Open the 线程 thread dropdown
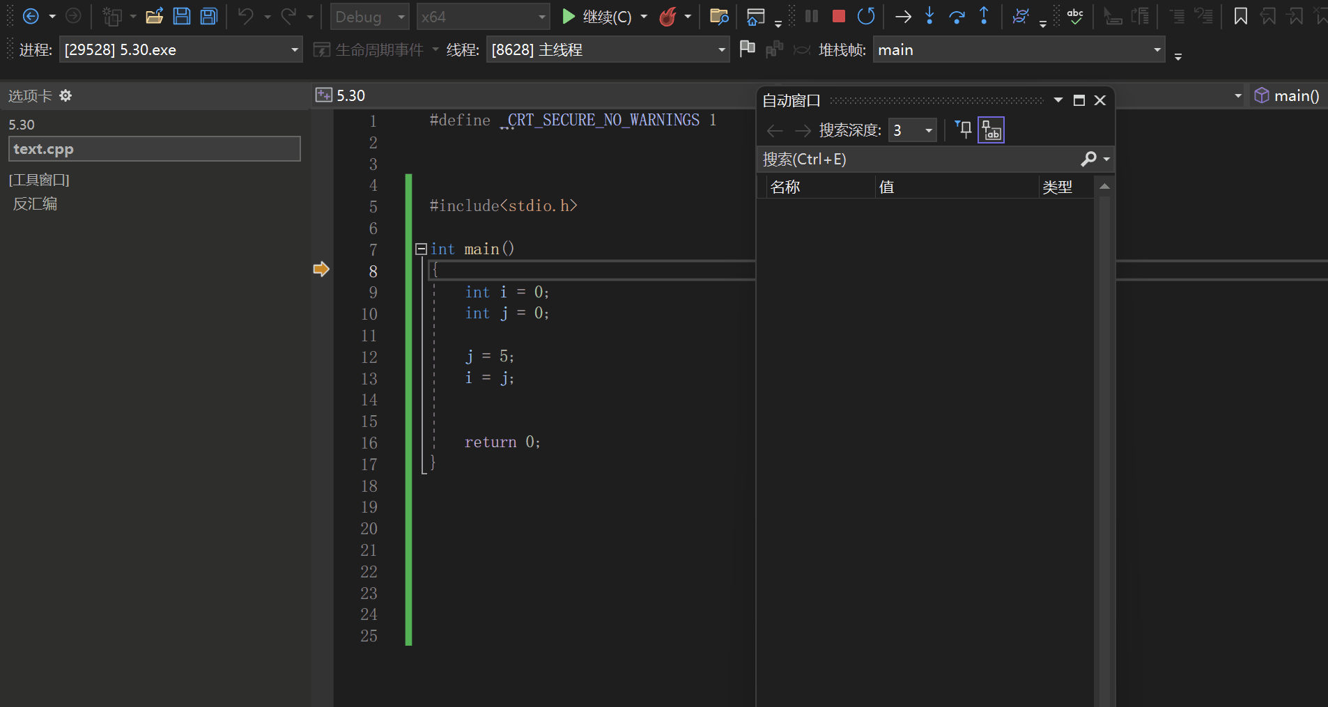Screen dimensions: 1328x707 click(x=608, y=49)
